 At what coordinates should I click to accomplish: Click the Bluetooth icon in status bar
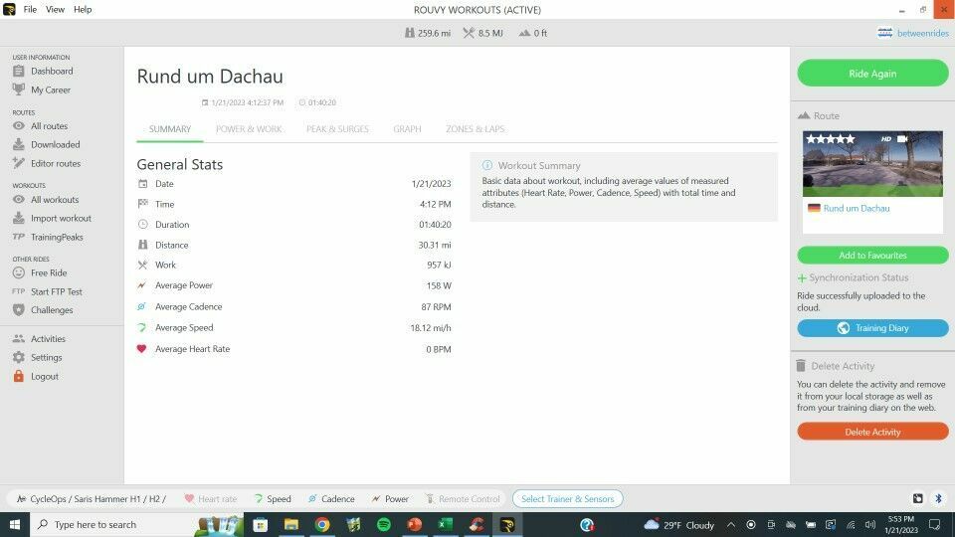(x=937, y=498)
